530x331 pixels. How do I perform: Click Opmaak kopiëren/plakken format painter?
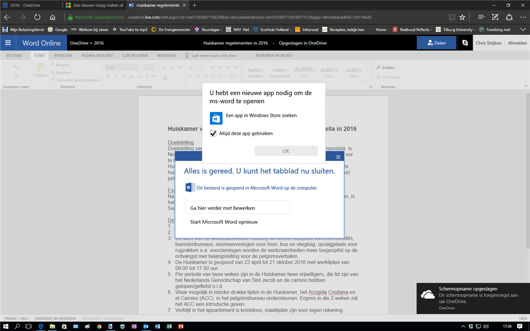coord(76,80)
